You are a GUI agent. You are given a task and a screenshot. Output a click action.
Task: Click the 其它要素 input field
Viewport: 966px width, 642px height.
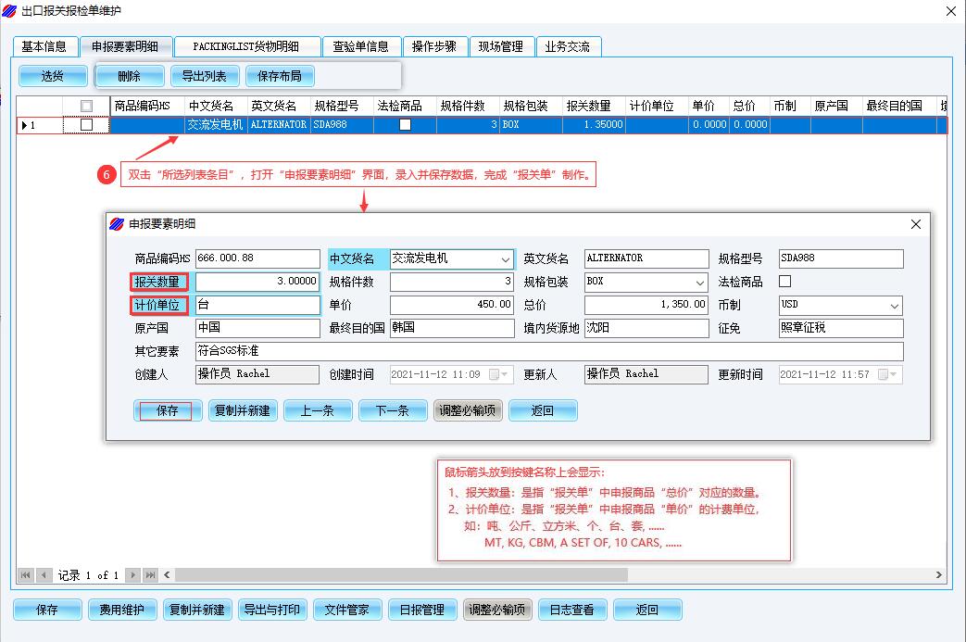coord(548,352)
